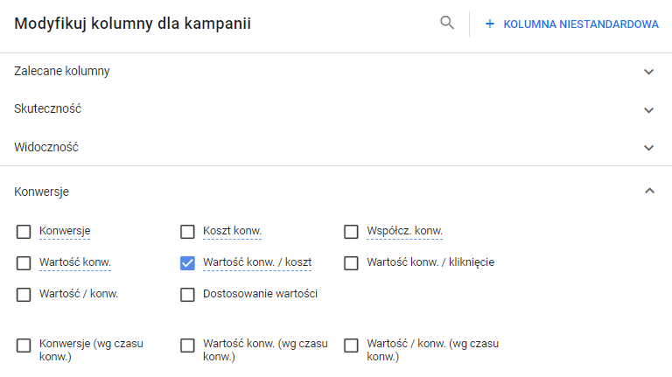
Task: Expand the Widoczność section chevron
Action: (648, 148)
